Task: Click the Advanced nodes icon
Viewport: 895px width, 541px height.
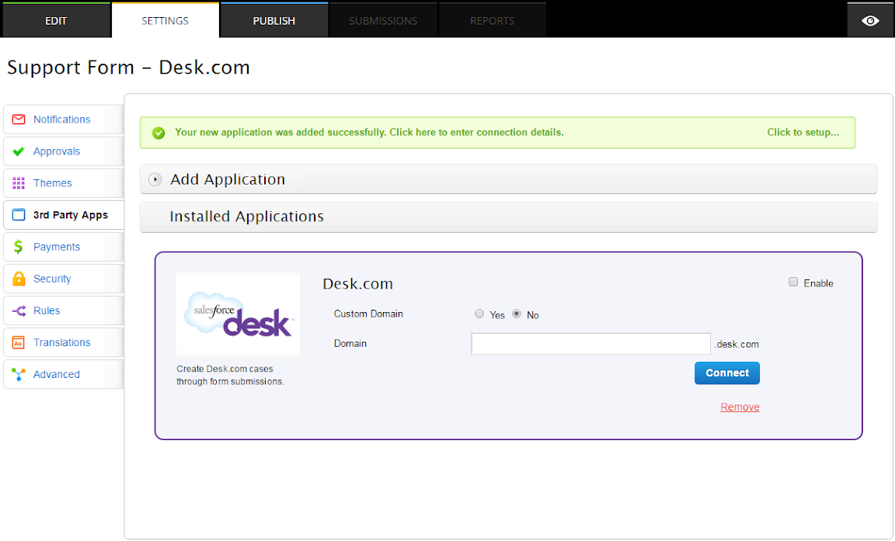Action: tap(19, 375)
